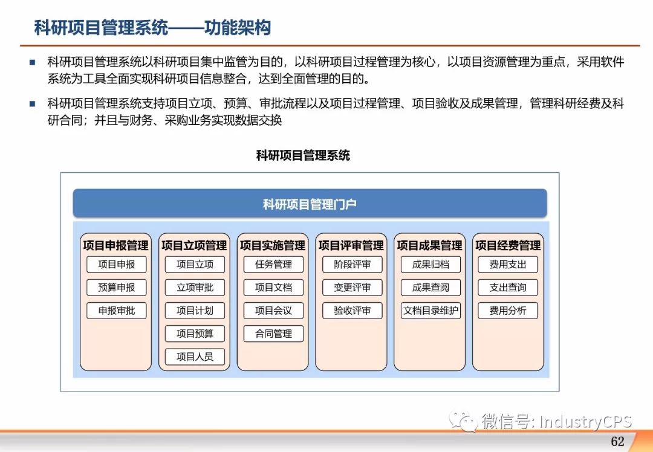Open the 成果归档 item
653x452 pixels.
pyautogui.click(x=430, y=264)
